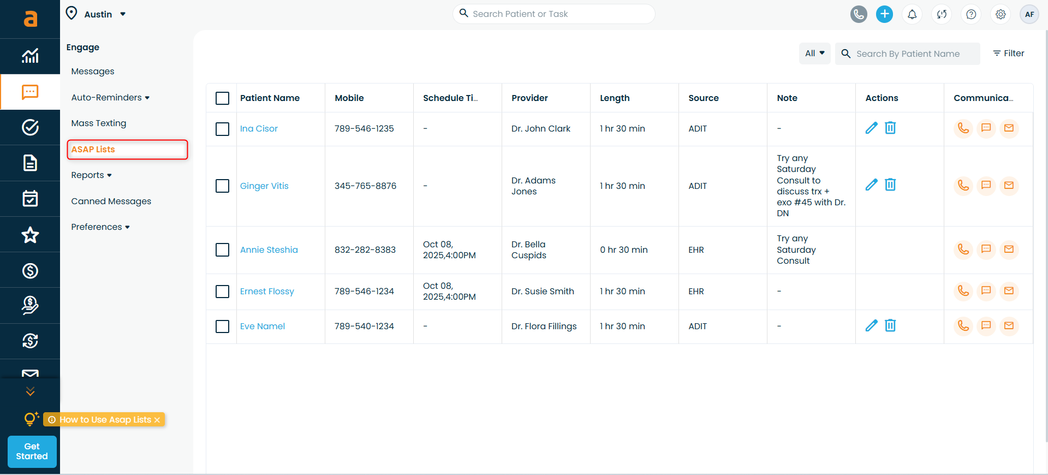The width and height of the screenshot is (1048, 475).
Task: Click the blue plus add button in header
Action: tap(884, 14)
